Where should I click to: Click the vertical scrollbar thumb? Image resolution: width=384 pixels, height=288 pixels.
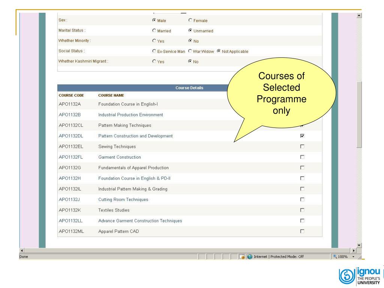tap(359, 115)
